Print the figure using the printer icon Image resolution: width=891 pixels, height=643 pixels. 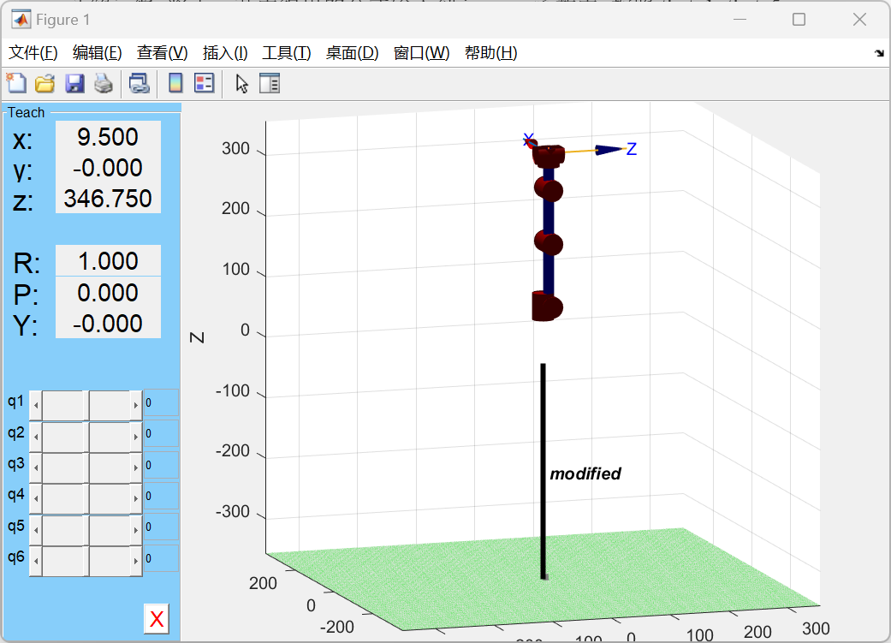[104, 84]
